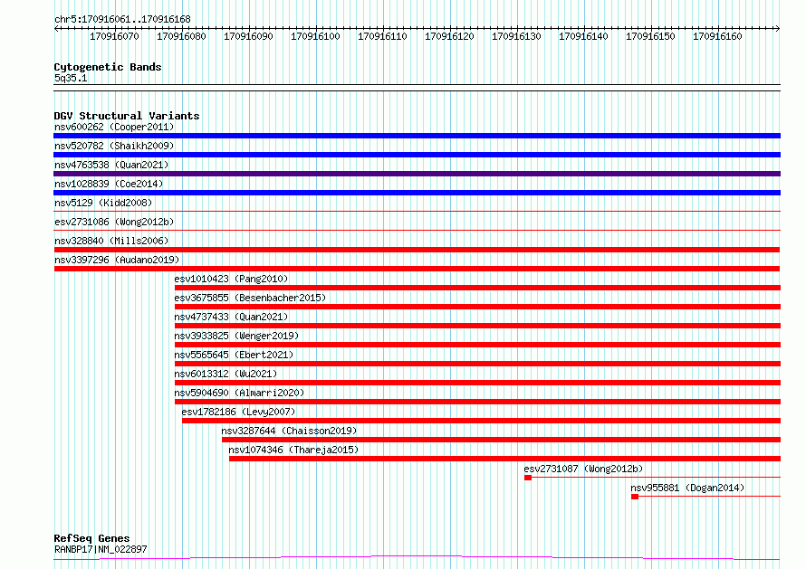Click ruler position 170916070

tap(114, 36)
